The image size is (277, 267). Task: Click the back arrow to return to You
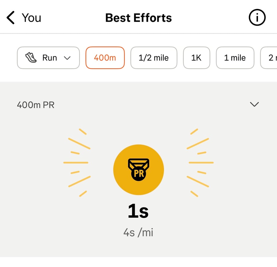[x=11, y=17]
